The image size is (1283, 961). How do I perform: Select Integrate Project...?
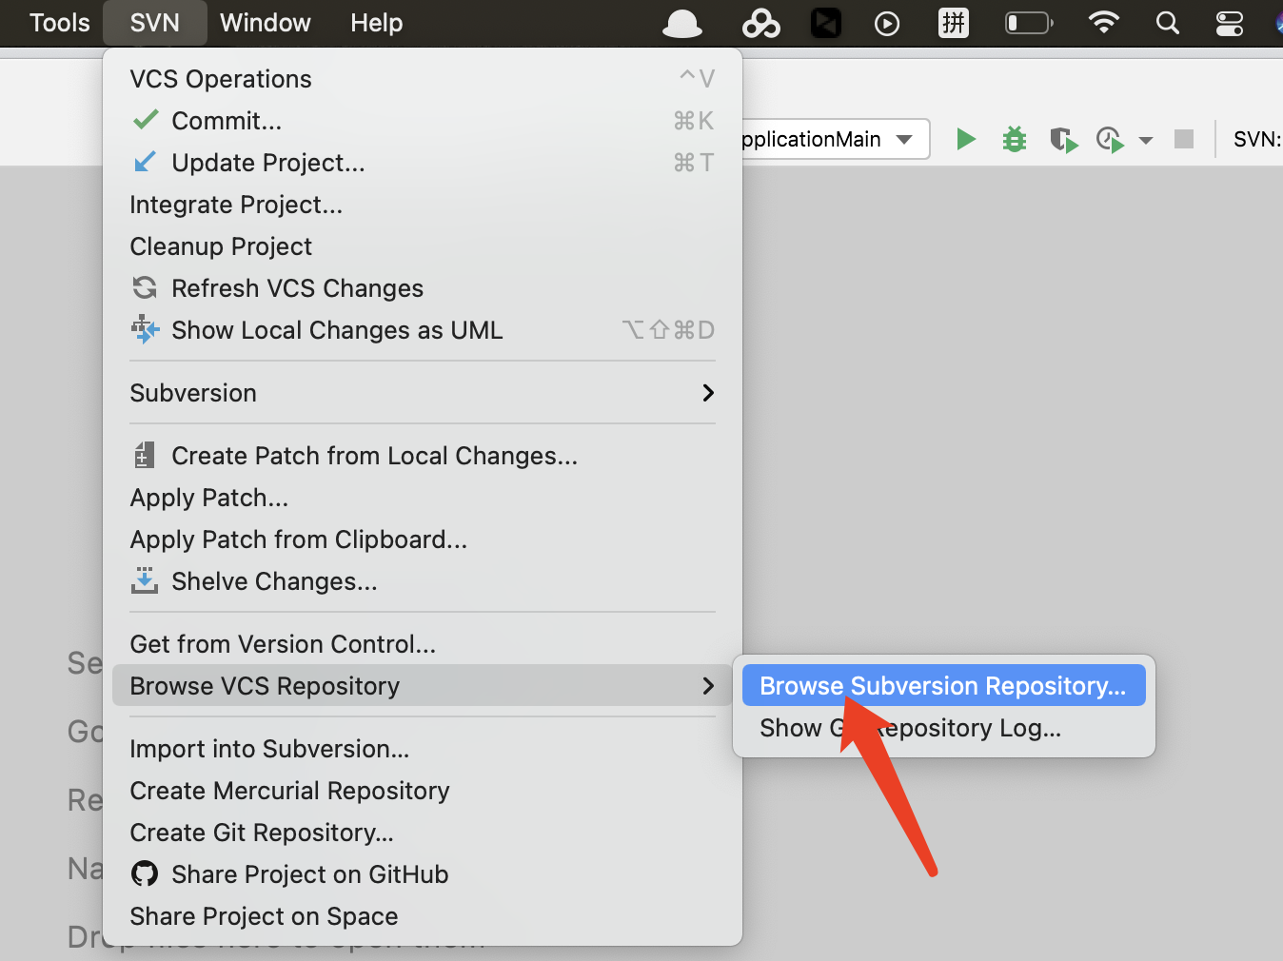[423, 205]
